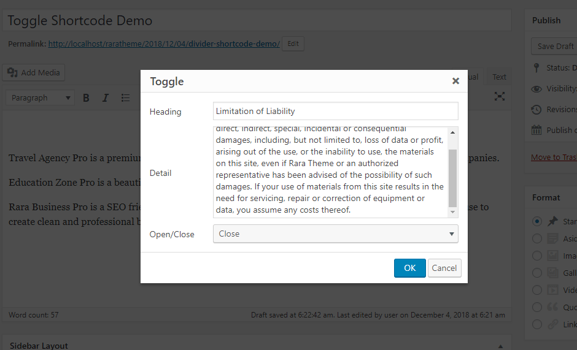Switch to the Text editor tab
This screenshot has height=350, width=577.
(499, 77)
